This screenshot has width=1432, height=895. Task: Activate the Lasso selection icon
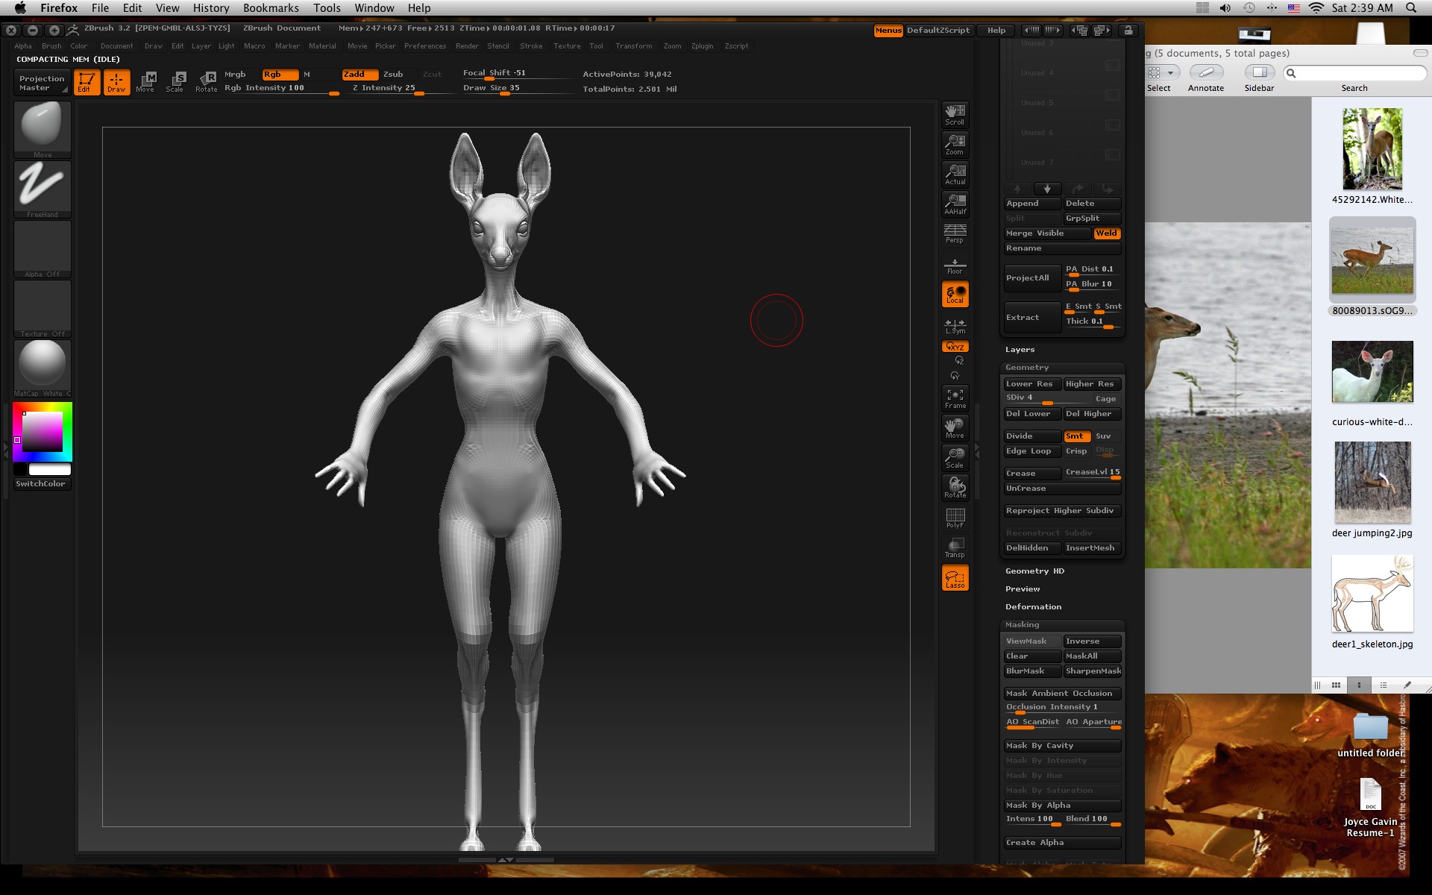(955, 576)
